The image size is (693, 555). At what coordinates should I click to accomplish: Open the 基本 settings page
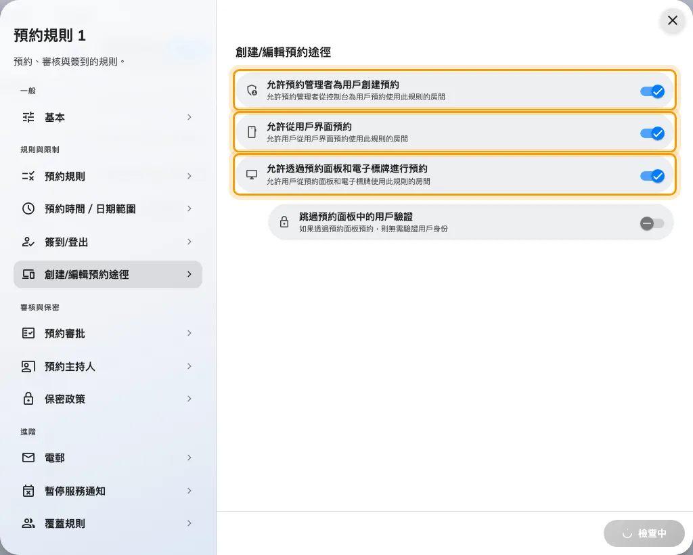point(108,117)
